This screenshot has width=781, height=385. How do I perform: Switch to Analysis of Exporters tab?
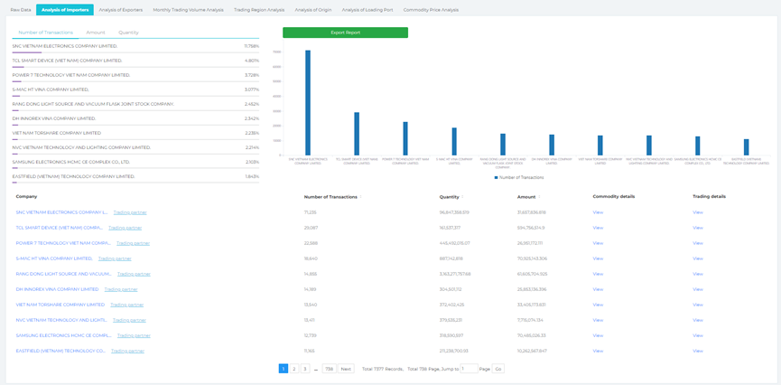tap(120, 10)
